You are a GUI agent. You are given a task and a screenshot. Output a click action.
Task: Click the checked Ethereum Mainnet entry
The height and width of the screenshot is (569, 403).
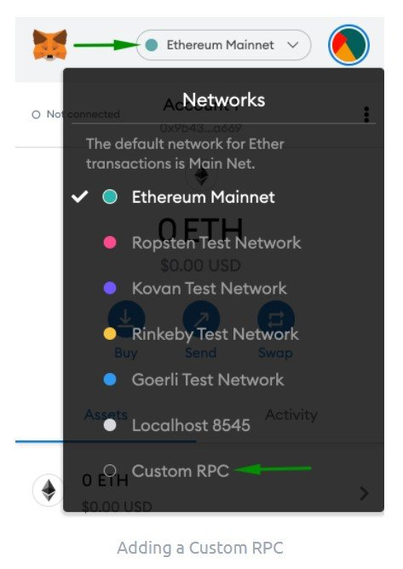tap(173, 197)
